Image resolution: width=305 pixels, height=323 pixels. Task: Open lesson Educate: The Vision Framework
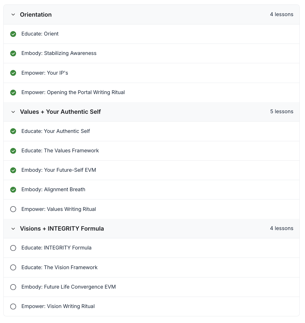(60, 268)
